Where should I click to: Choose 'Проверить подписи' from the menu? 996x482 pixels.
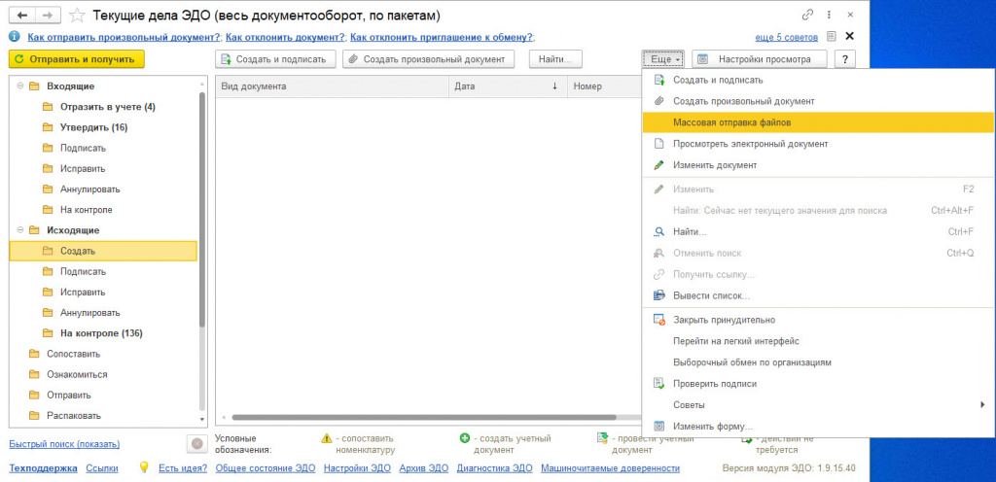pos(818,384)
